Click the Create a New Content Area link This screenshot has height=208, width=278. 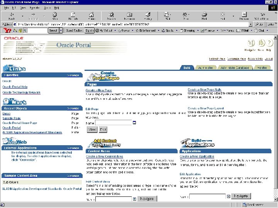coord(104,156)
